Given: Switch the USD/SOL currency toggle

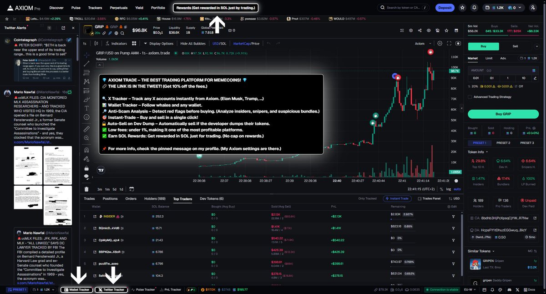Looking at the screenshot, I should 220,44.
